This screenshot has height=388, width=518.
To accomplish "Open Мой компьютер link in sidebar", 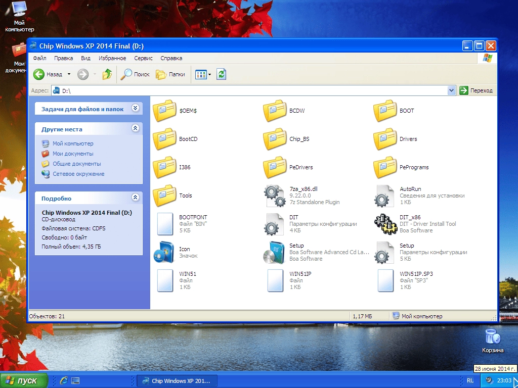I will [73, 143].
